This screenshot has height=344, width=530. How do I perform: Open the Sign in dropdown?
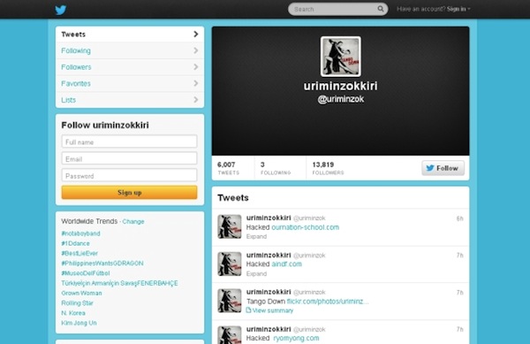pyautogui.click(x=458, y=9)
